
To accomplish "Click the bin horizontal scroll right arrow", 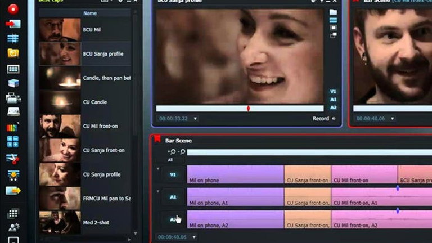I will pos(129,240).
